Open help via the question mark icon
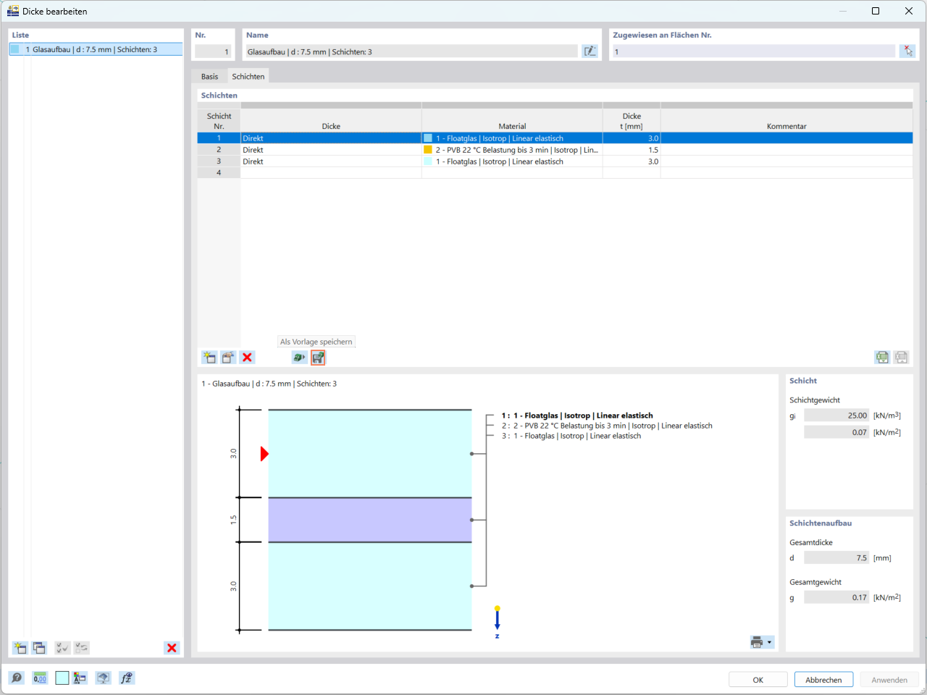 pos(14,678)
